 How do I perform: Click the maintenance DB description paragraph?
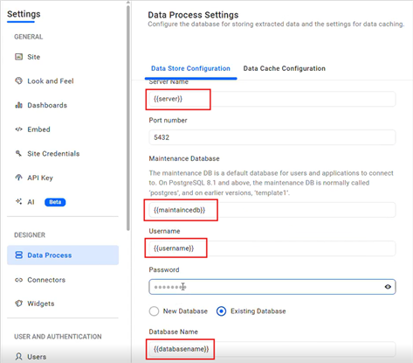click(x=271, y=183)
